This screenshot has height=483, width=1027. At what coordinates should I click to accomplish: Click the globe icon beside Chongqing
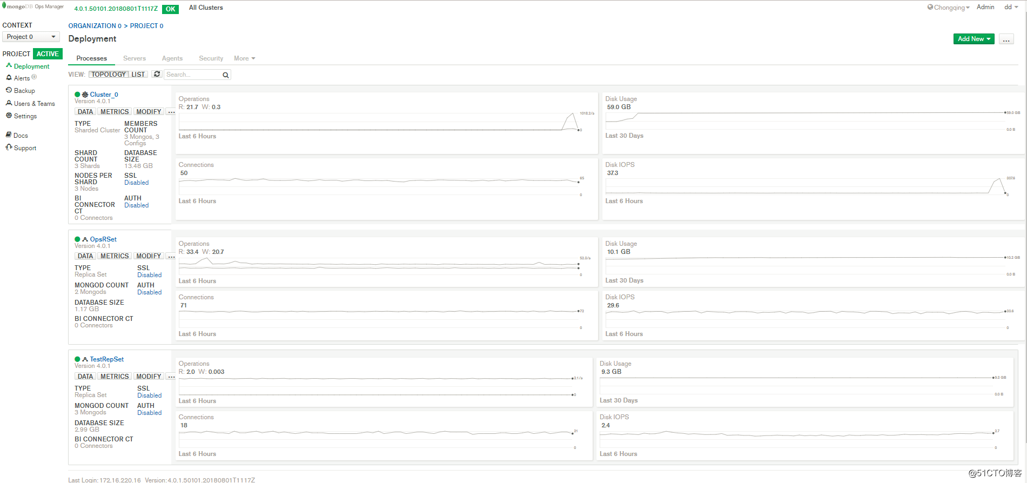930,8
